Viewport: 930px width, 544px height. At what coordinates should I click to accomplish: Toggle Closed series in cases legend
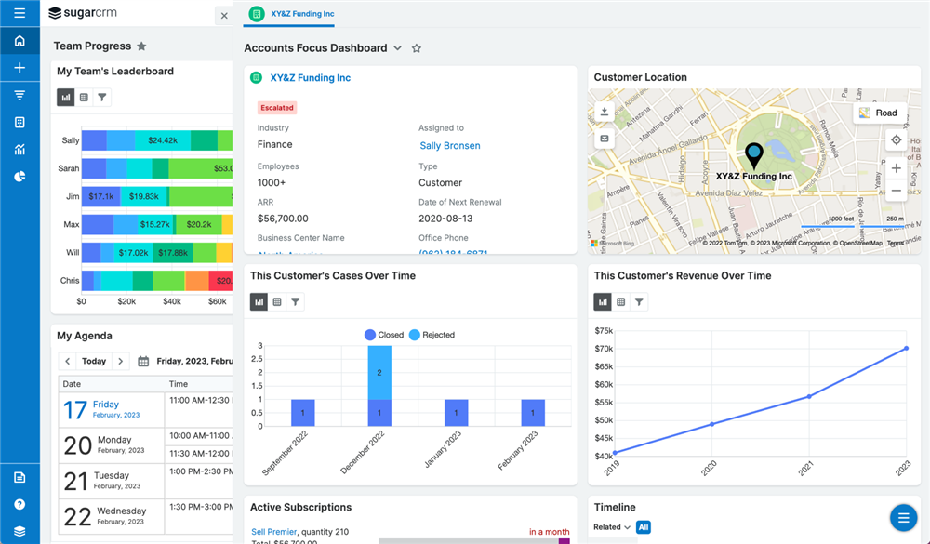[383, 335]
